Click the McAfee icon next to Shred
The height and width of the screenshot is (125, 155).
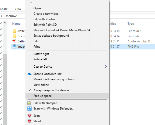point(29,121)
